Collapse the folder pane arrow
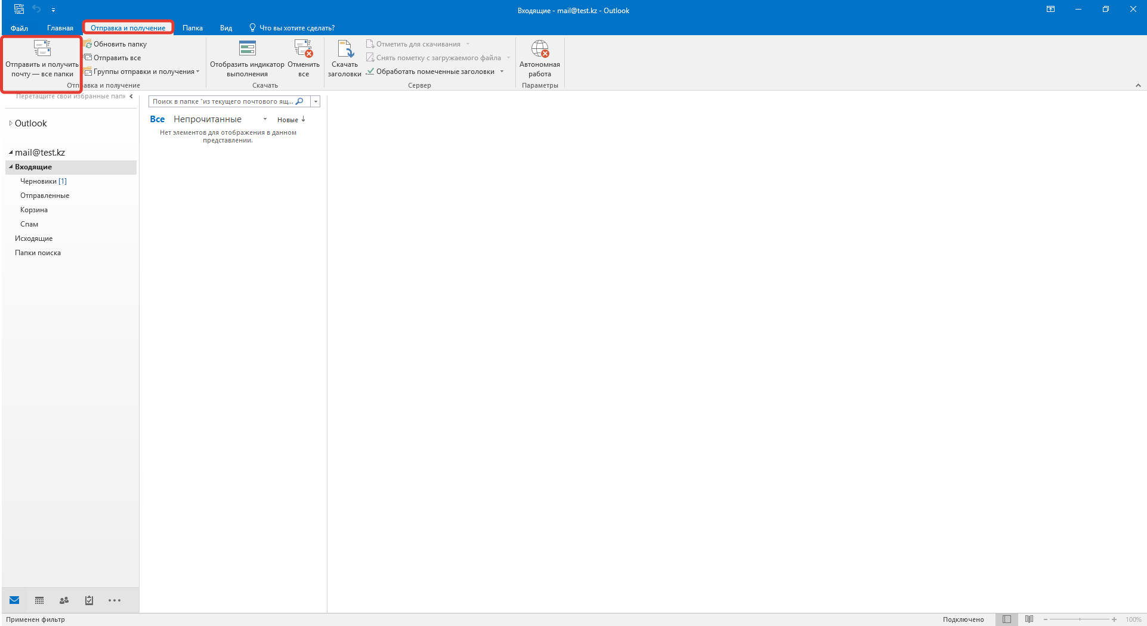Image resolution: width=1147 pixels, height=626 pixels. 131,96
